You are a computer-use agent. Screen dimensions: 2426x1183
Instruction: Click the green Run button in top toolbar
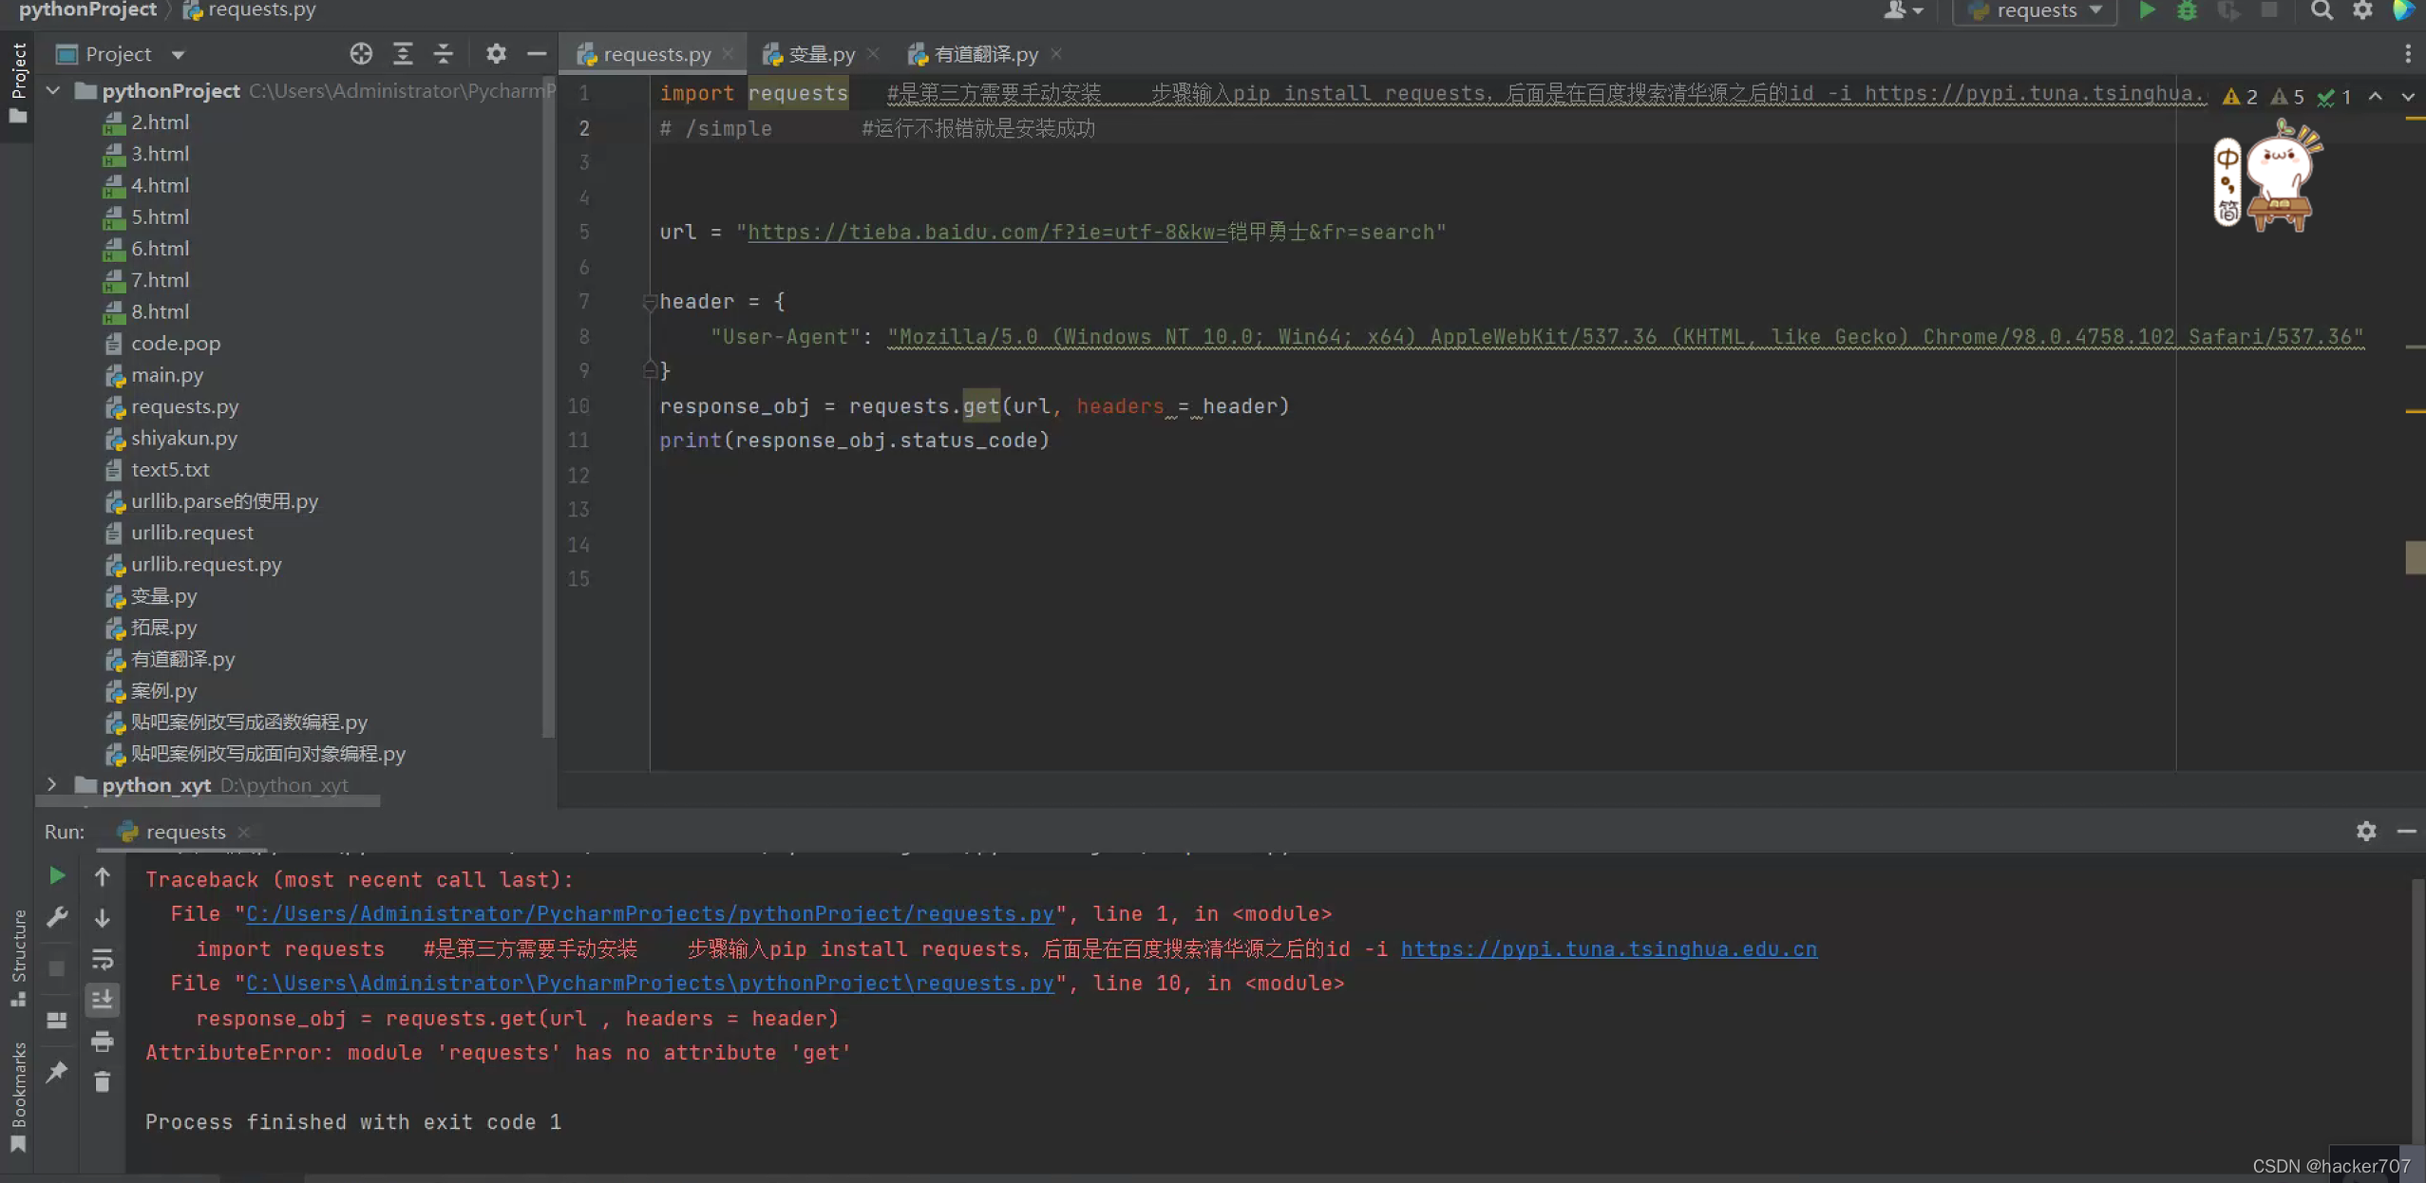[x=2146, y=10]
